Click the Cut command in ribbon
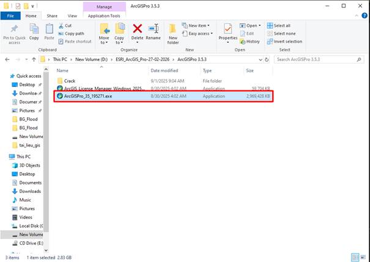 click(67, 26)
